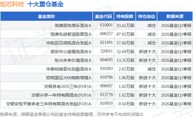Image resolution: width=193 pixels, height=117 pixels.
Task: Click 交银养老2035三年(FOF)A fund name
Action: point(68,86)
